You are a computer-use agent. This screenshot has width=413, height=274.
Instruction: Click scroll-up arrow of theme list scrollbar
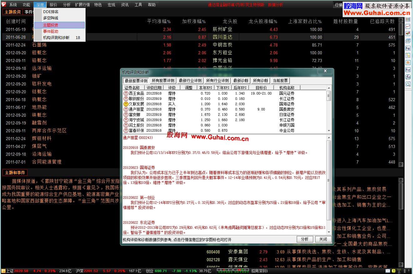[x=401, y=21]
